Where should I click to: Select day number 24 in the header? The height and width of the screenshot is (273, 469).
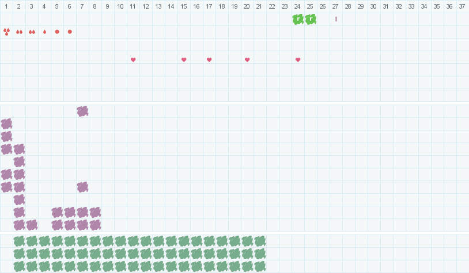point(297,6)
